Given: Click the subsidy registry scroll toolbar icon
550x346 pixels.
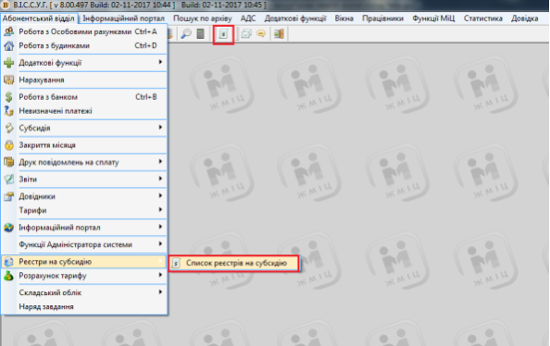Looking at the screenshot, I should coord(223,34).
